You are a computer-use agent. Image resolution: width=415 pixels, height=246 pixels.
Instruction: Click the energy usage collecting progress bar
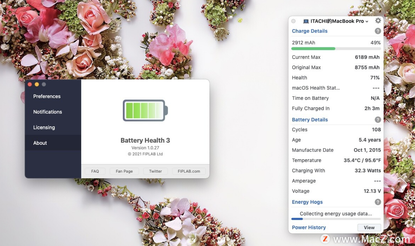pos(336,219)
